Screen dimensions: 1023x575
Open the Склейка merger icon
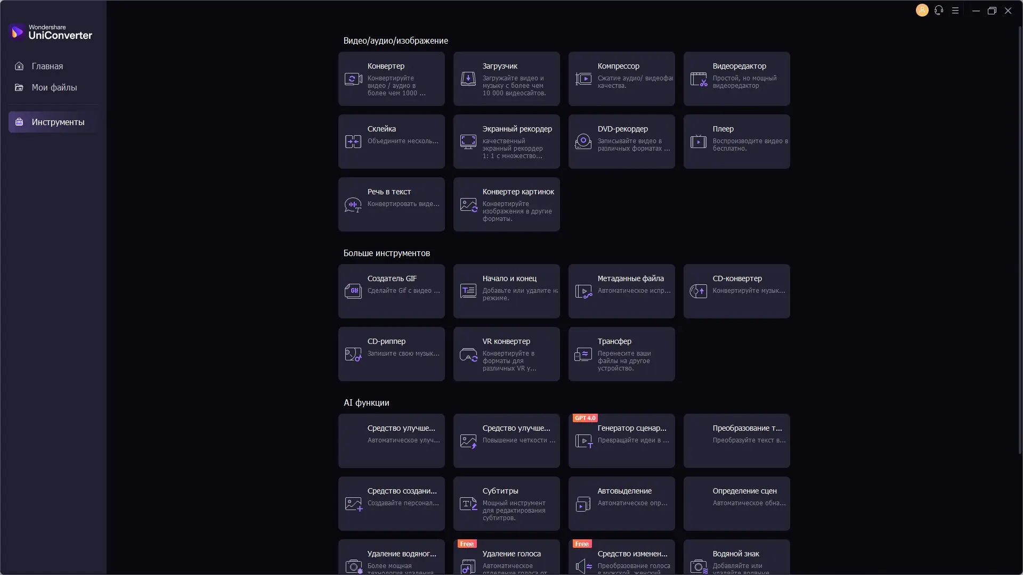click(x=353, y=142)
